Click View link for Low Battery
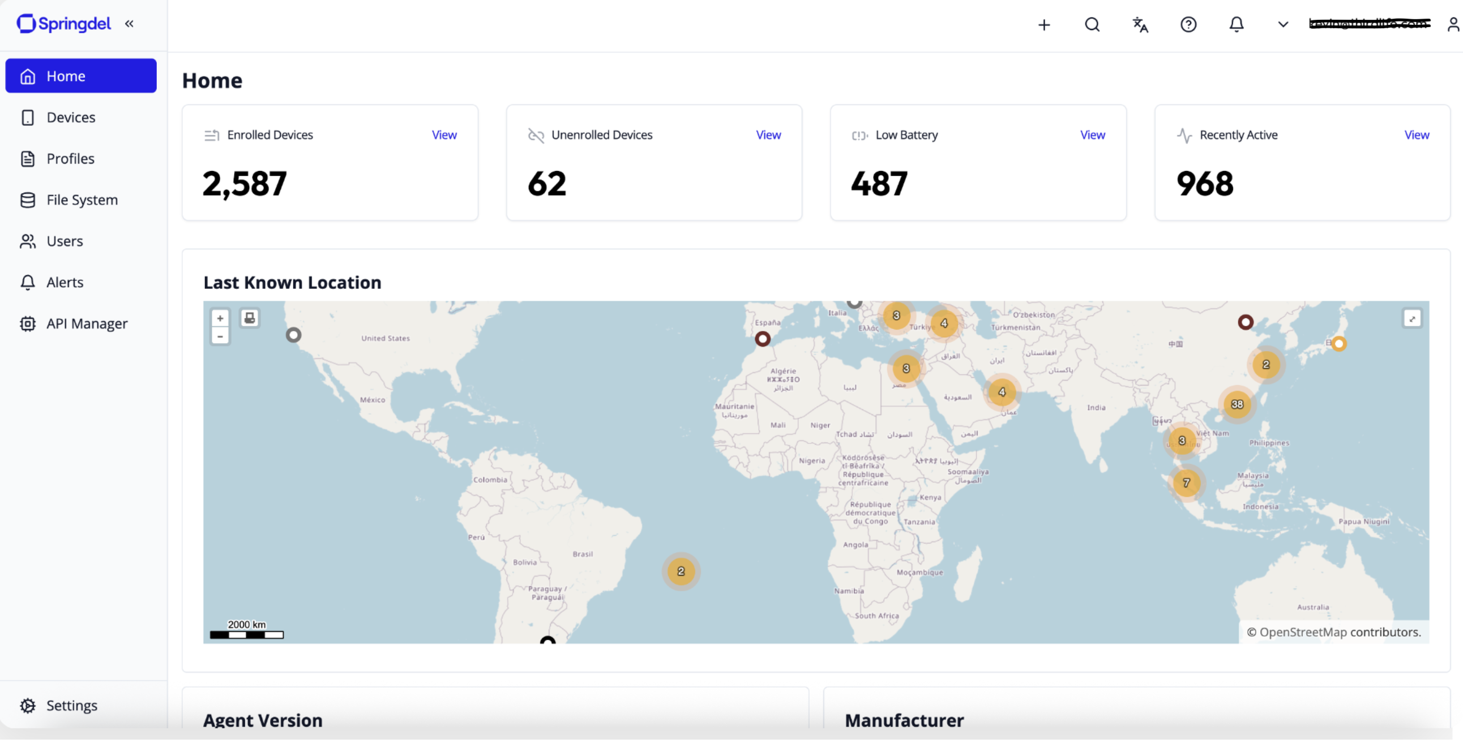Screen dimensions: 1463x743 [1092, 135]
